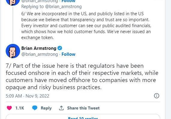Click the Replying to @brian_armstrong mention

63,7
